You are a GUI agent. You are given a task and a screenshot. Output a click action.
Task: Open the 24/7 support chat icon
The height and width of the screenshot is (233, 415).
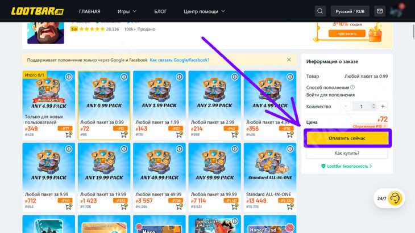(x=395, y=198)
